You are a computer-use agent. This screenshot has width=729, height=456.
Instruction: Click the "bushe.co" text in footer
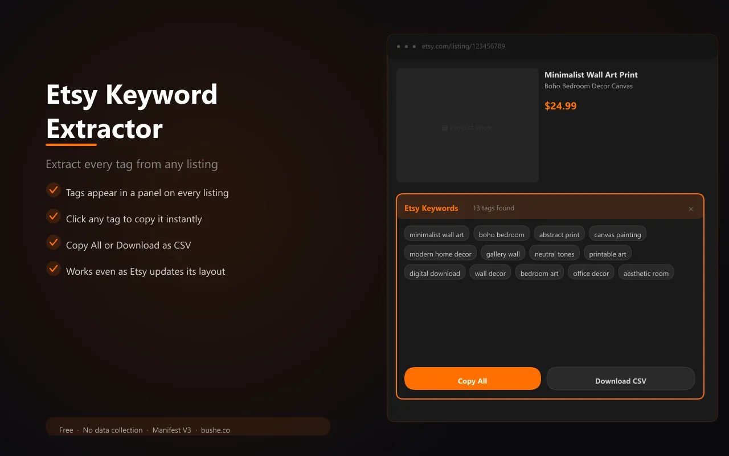[x=215, y=430]
